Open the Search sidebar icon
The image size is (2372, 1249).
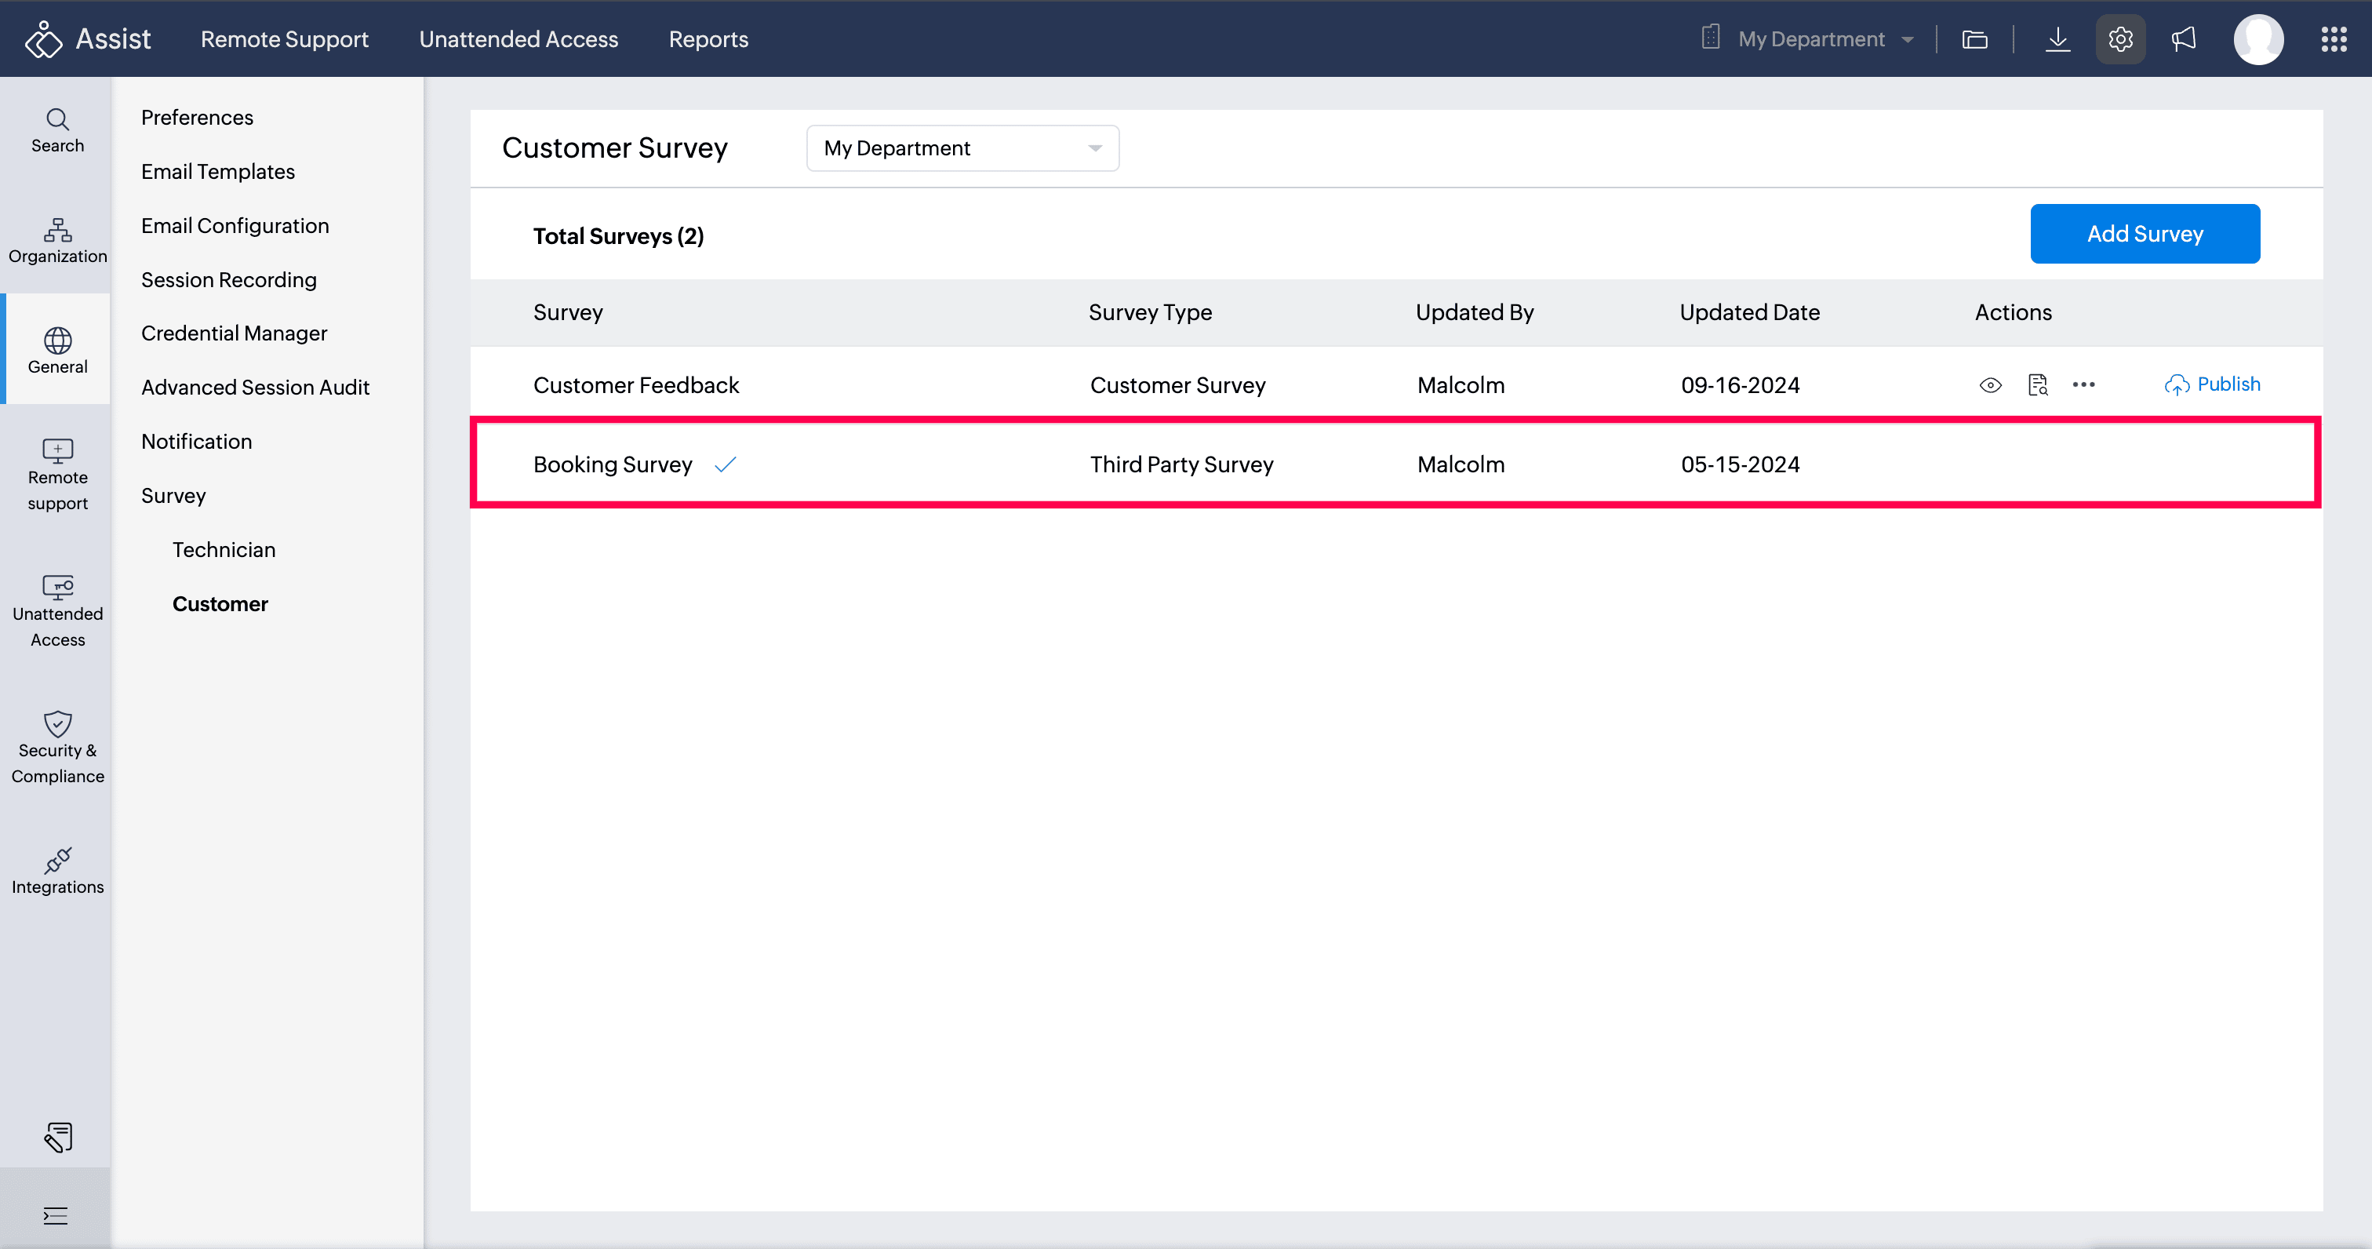(x=57, y=130)
